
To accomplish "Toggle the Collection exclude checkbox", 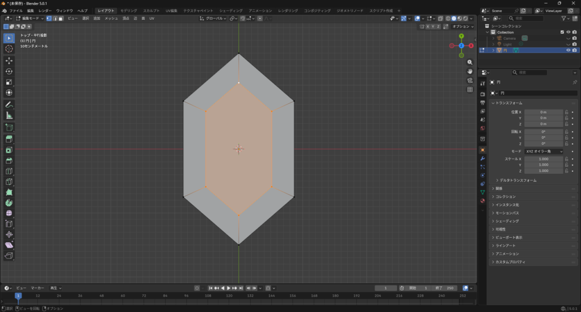I will [x=562, y=32].
